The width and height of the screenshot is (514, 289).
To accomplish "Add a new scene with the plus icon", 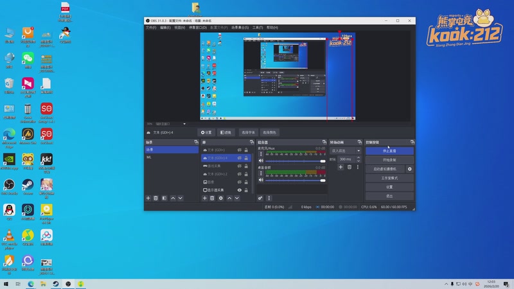I will tap(148, 198).
